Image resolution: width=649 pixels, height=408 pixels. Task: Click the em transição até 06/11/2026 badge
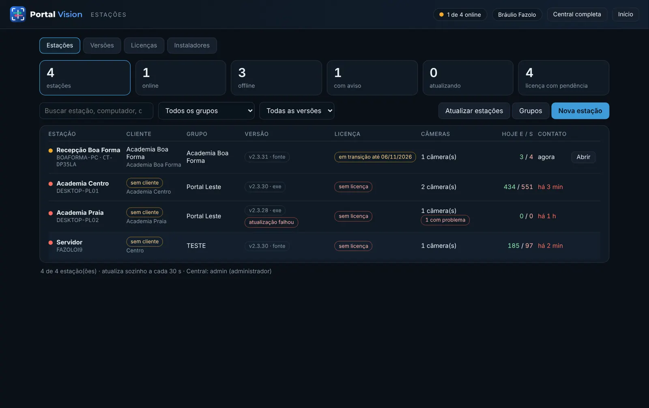pos(375,157)
